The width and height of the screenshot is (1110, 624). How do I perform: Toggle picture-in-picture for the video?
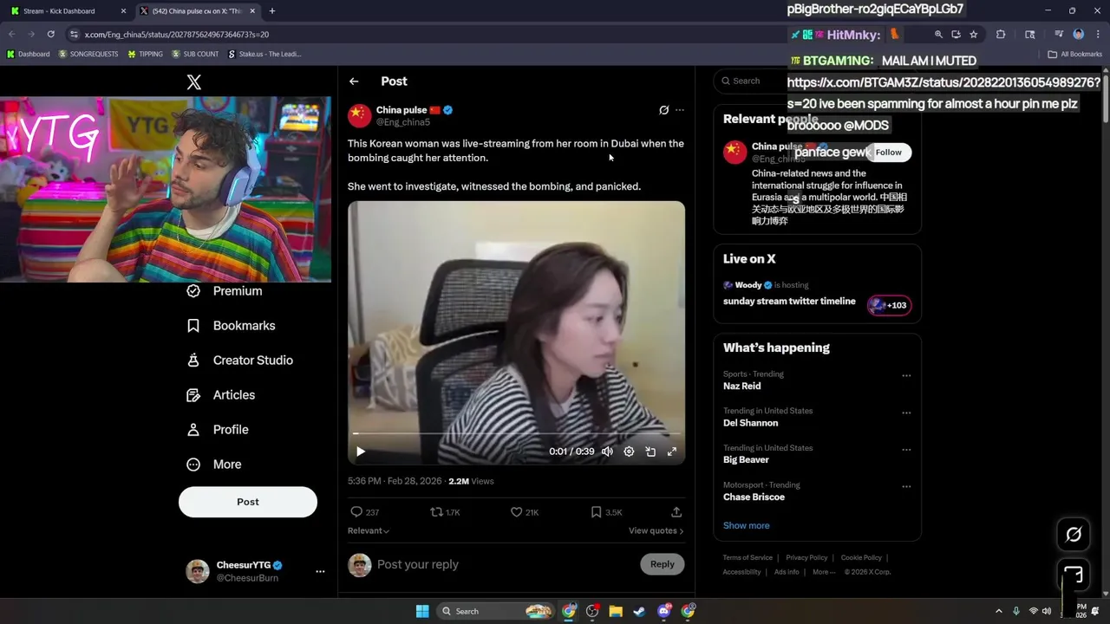(x=650, y=452)
